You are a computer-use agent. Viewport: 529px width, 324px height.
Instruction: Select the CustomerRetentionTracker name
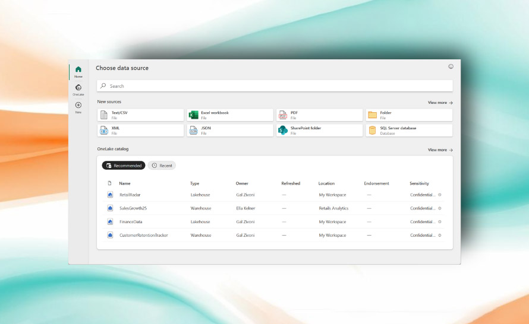pos(144,235)
